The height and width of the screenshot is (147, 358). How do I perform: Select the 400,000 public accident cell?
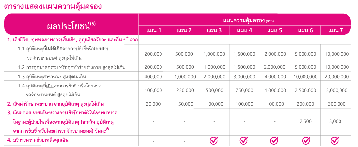click(x=153, y=77)
